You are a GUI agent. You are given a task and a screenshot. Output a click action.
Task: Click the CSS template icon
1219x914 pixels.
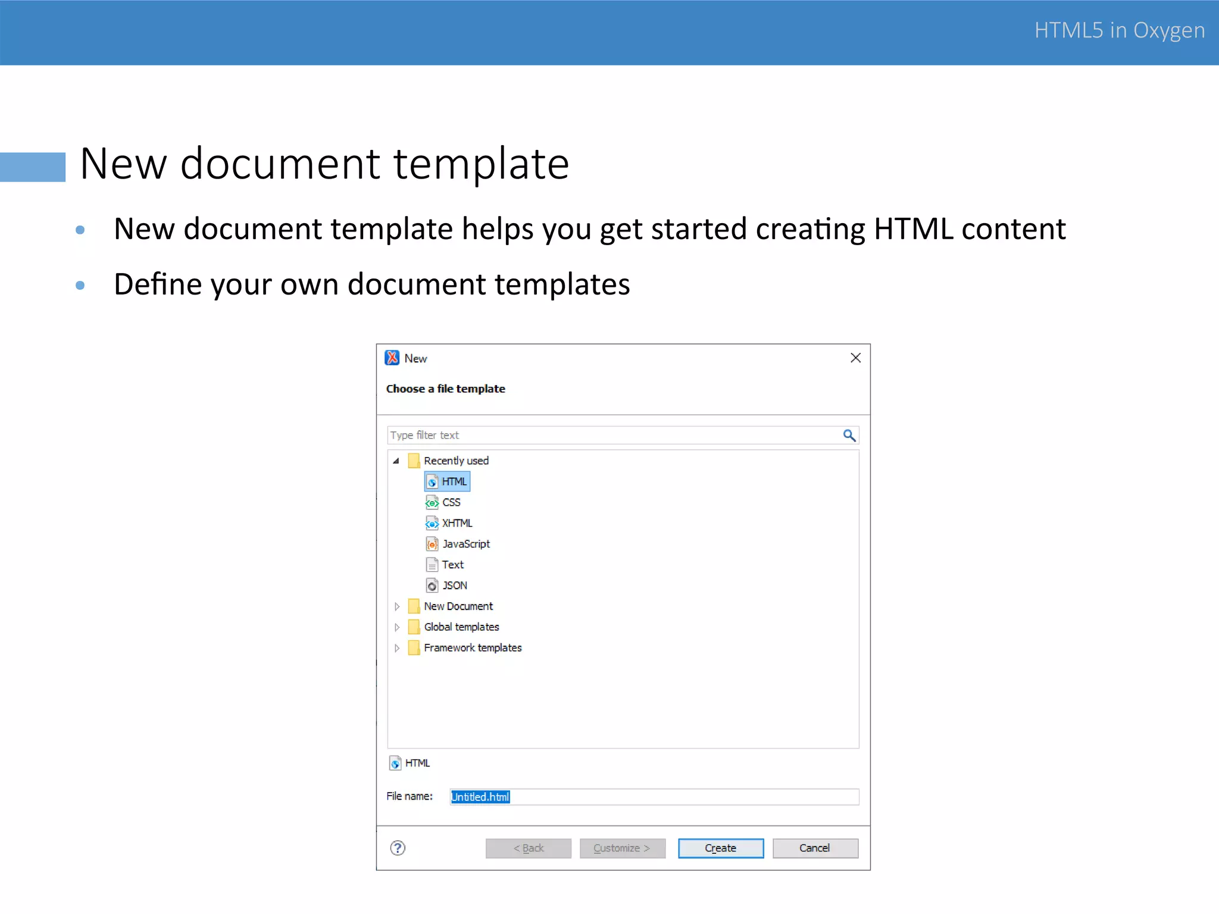tap(432, 502)
